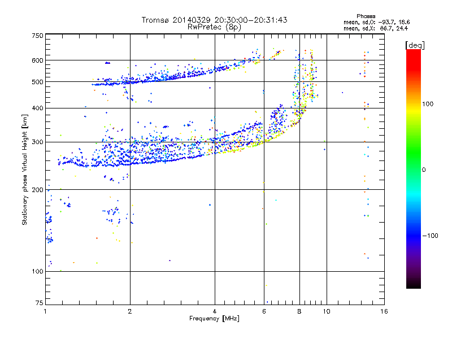Click the height axis tick label "75"

pos(40,303)
